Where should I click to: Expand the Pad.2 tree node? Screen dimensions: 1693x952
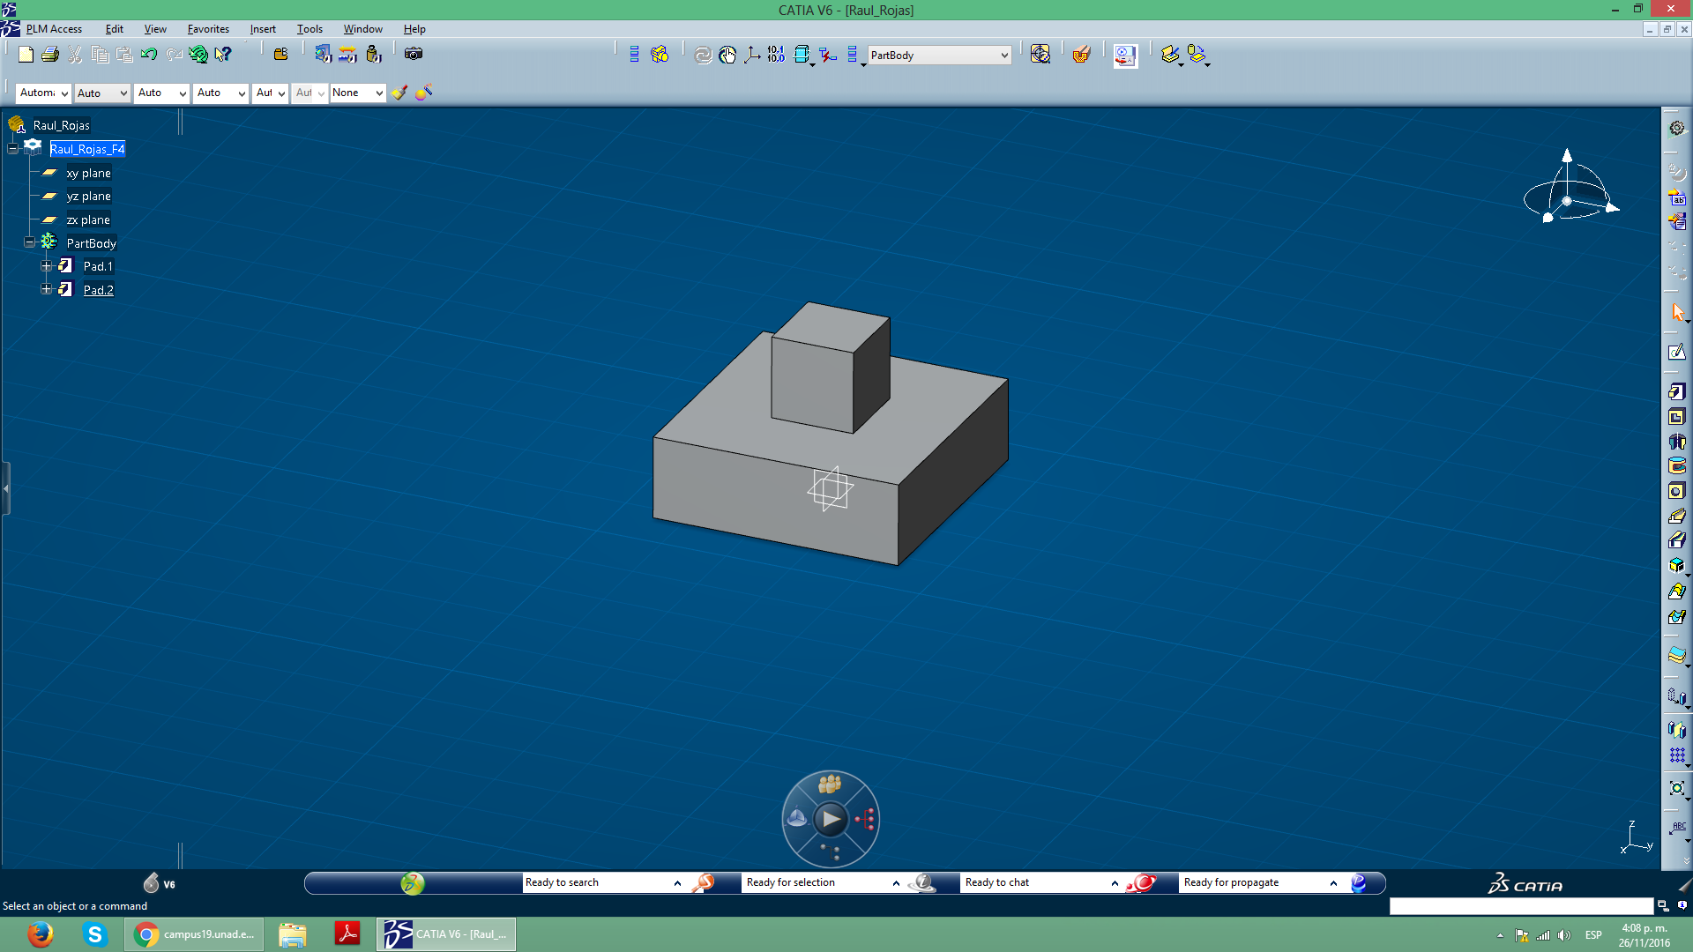47,289
